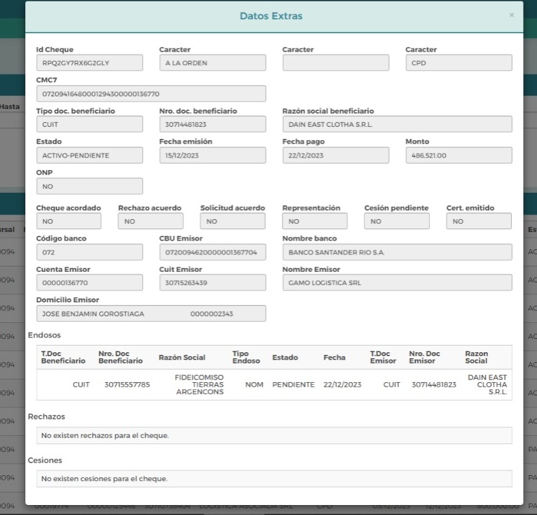Select the Estado field ACTIVO-PENDIENTE
Viewport: 537px width, 515px height.
click(x=89, y=155)
